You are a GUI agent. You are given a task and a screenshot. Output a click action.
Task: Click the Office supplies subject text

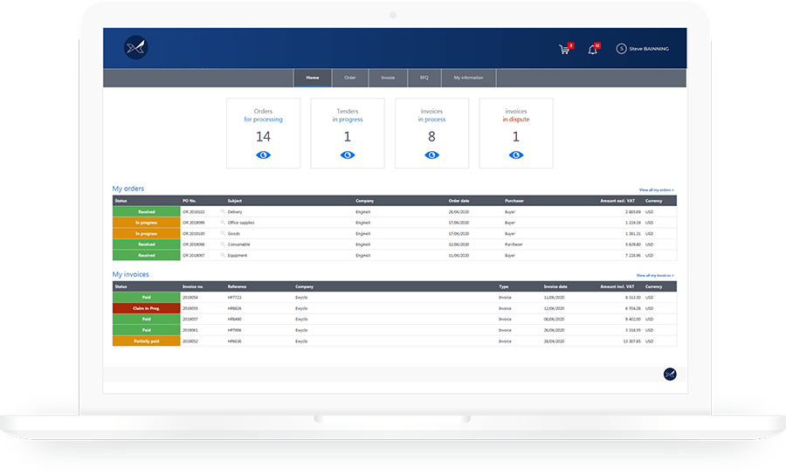(x=241, y=223)
